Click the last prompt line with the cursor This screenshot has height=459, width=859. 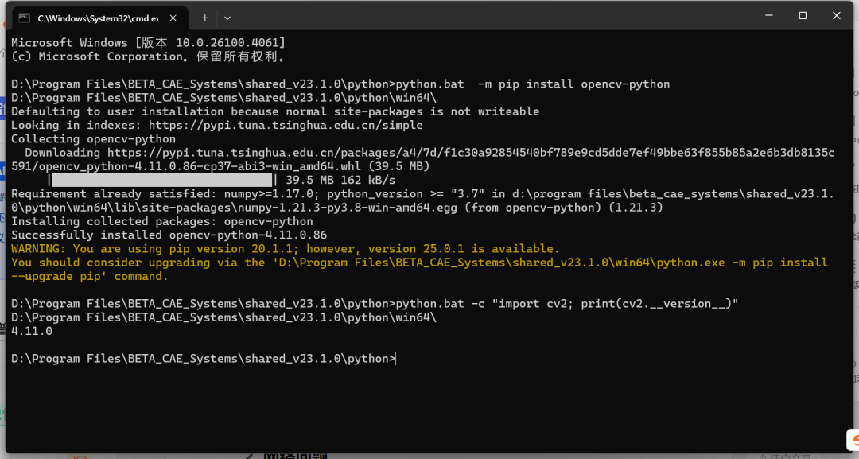coord(204,358)
